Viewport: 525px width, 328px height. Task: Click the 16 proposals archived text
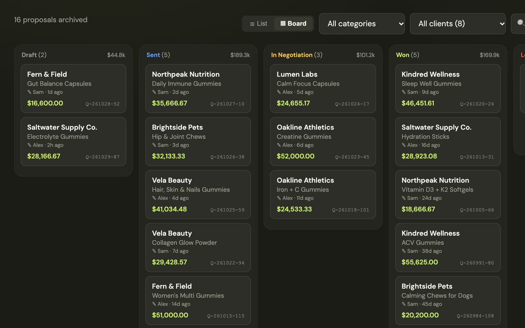tap(51, 20)
